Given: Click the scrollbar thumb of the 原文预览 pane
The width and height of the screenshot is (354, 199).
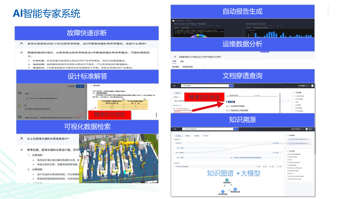Looking at the screenshot, I should coord(157,115).
